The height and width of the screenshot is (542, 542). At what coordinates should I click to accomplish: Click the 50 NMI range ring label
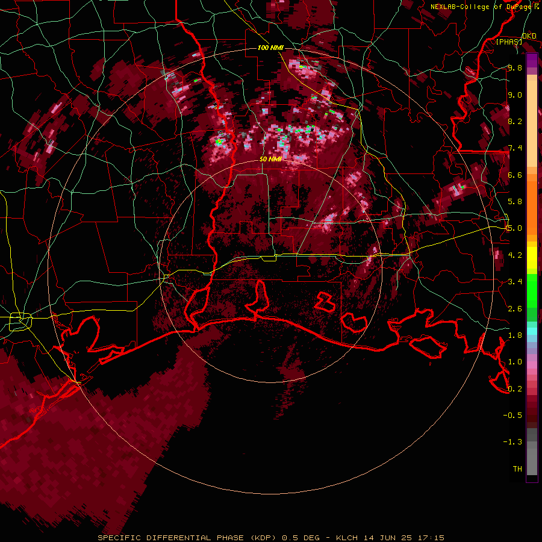[x=270, y=159]
